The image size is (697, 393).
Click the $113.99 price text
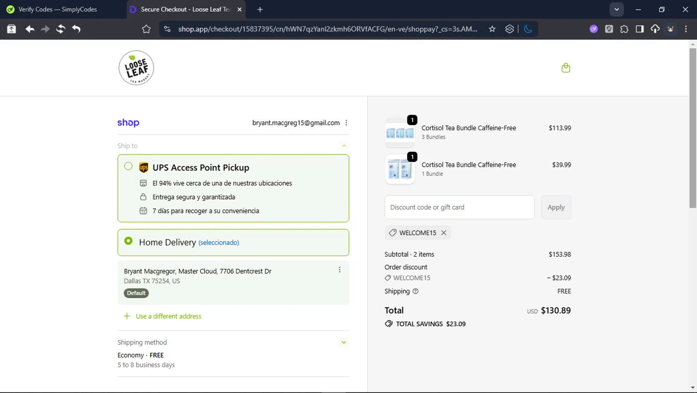(559, 128)
